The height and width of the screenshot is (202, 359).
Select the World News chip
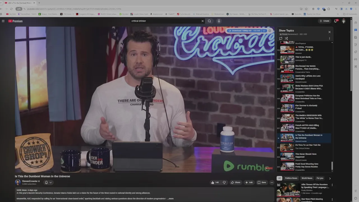307,178
